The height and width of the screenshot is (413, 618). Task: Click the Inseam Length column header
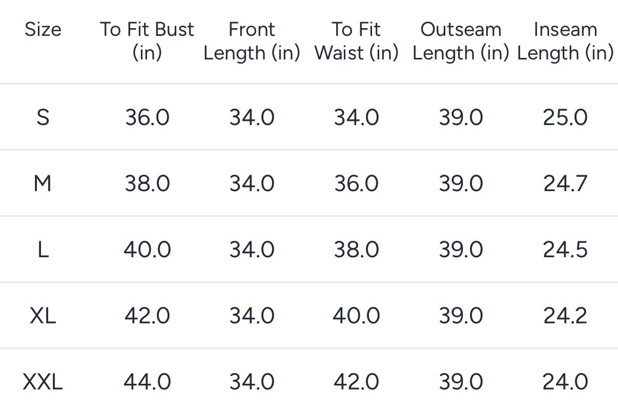coord(565,41)
